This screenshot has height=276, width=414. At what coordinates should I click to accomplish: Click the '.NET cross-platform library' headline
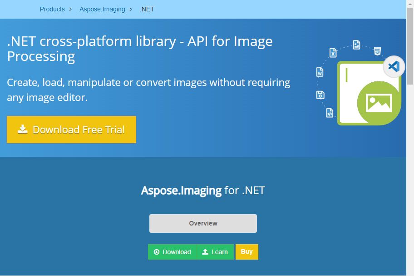pyautogui.click(x=140, y=49)
